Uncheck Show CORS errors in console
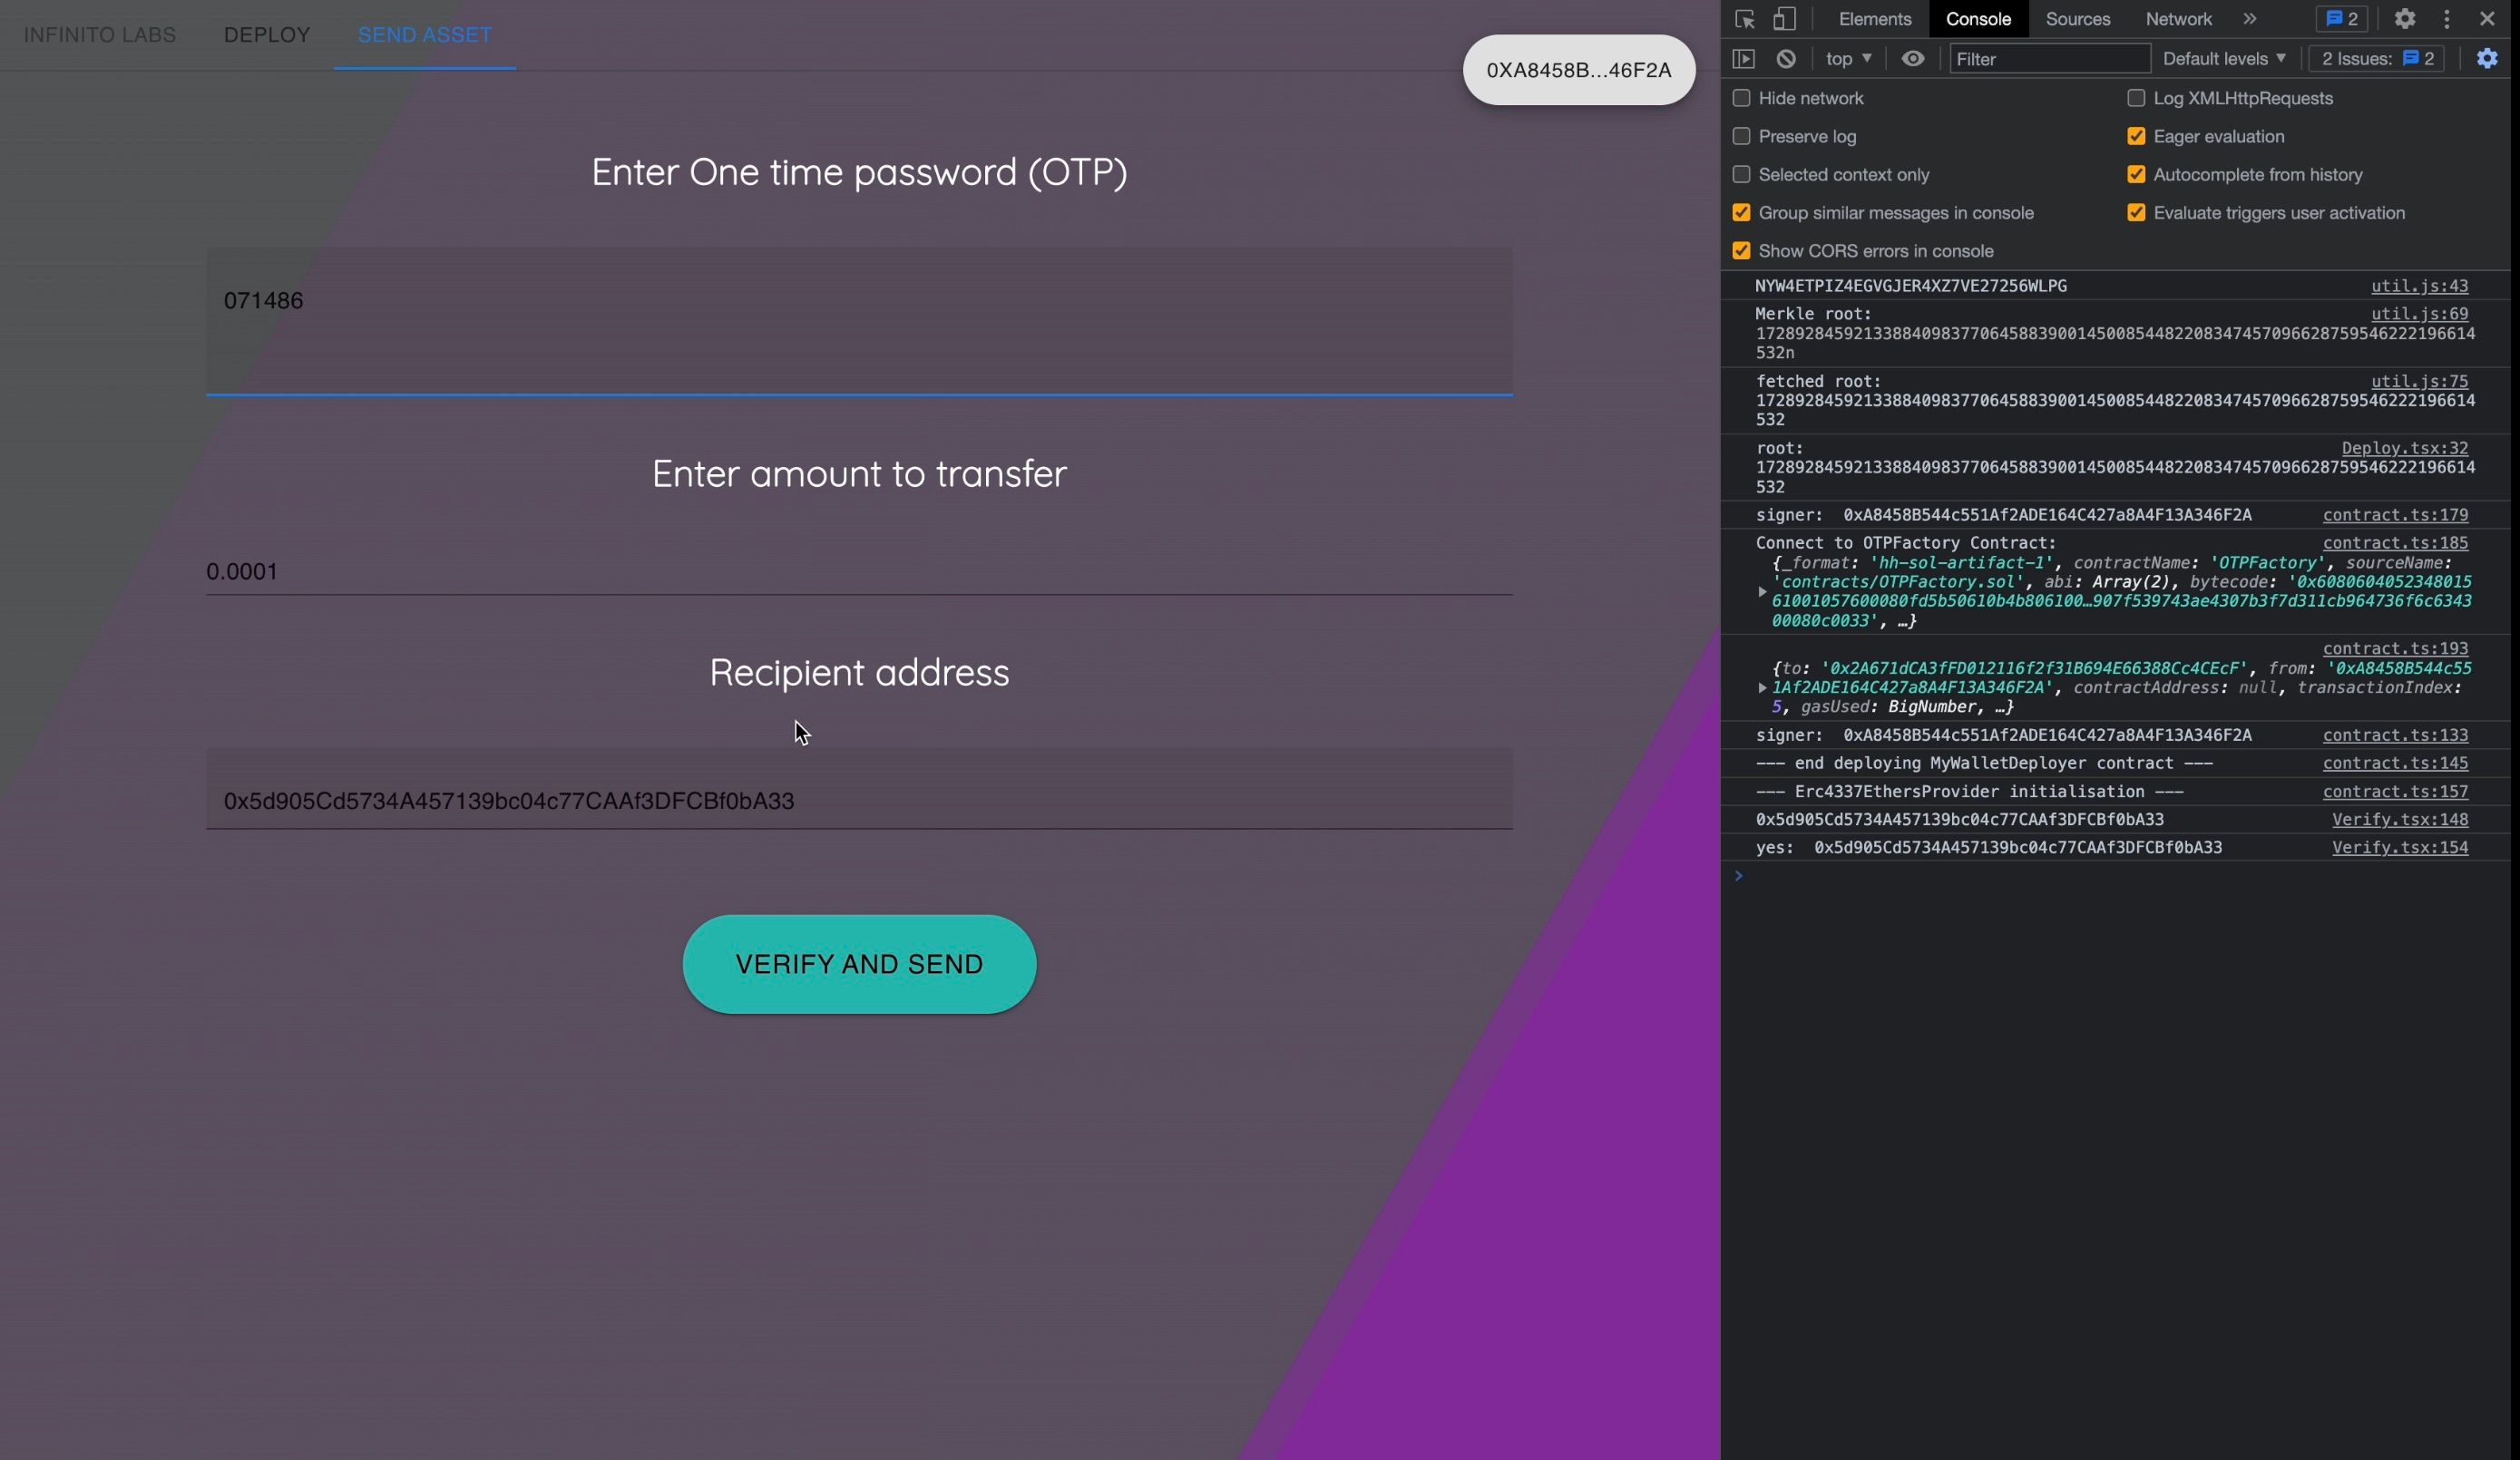Image resolution: width=2520 pixels, height=1460 pixels. 1741,251
